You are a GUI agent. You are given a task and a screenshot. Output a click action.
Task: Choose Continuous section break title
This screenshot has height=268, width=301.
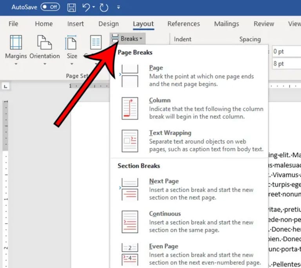(x=165, y=214)
